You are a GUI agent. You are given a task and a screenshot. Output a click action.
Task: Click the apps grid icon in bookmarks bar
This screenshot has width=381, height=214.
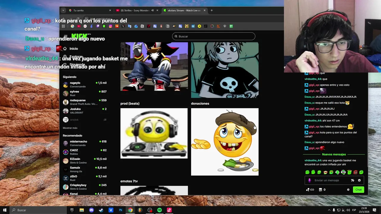63,26
